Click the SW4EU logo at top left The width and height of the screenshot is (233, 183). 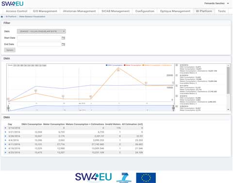13,3
